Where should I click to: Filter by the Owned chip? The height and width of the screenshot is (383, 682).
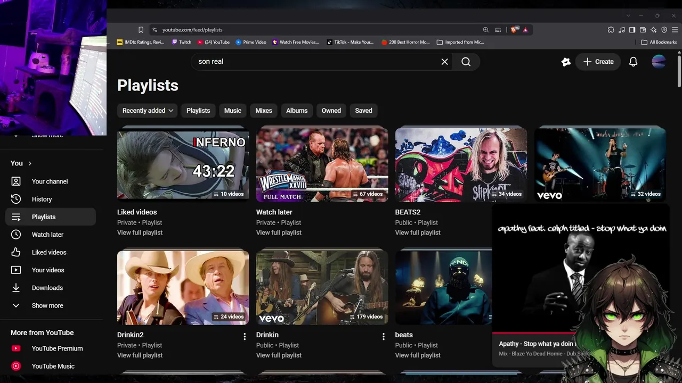[x=331, y=111]
